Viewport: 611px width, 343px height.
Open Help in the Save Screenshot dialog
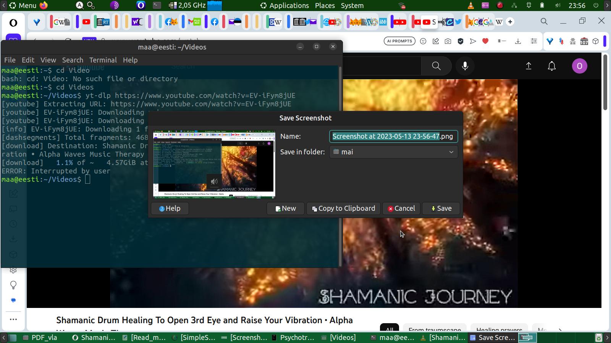pyautogui.click(x=170, y=208)
